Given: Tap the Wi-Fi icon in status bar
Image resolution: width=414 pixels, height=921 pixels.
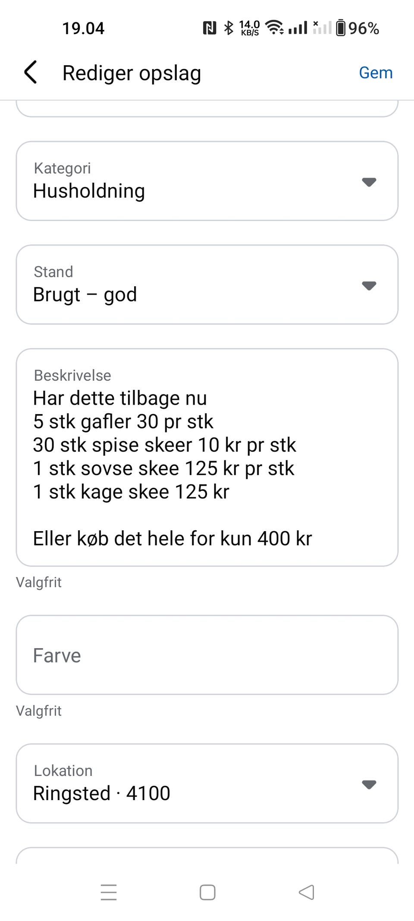Looking at the screenshot, I should click(274, 27).
